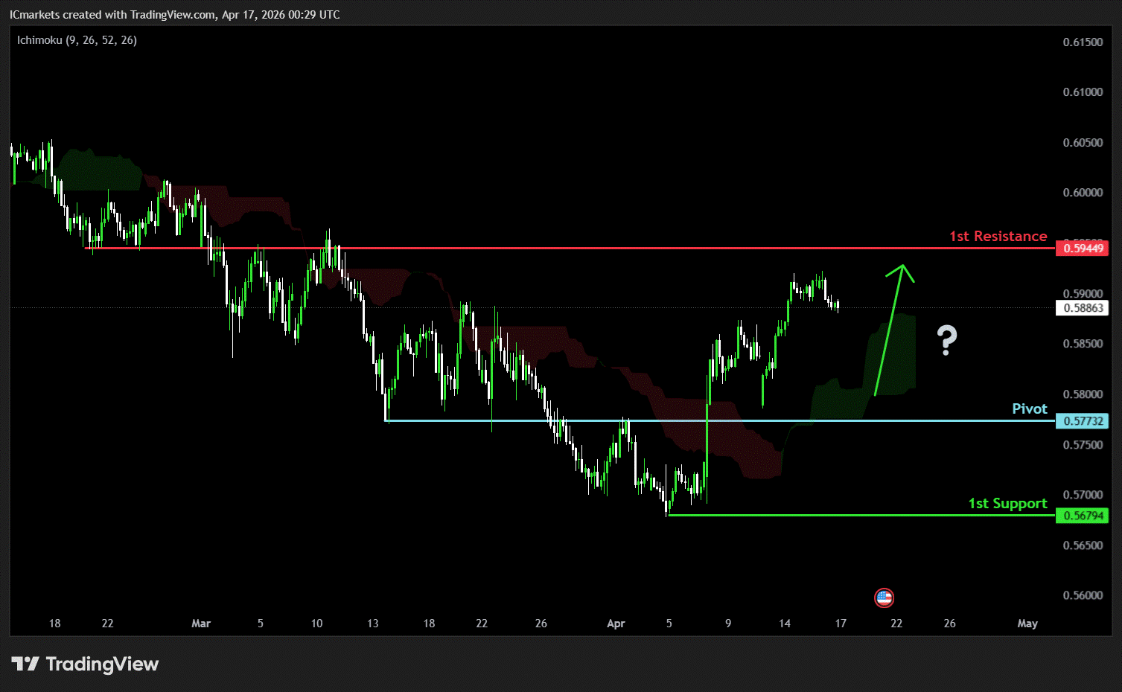1122x692 pixels.
Task: Click the 0.61500 price scale label
Action: click(x=1083, y=42)
